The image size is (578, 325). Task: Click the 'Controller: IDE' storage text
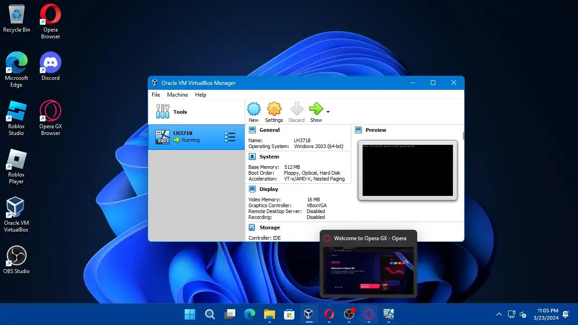264,238
